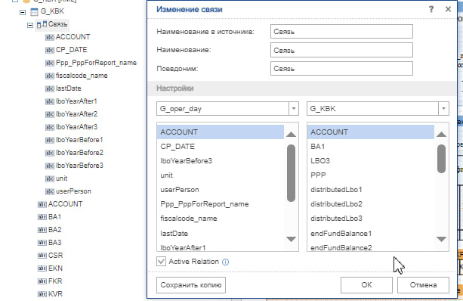Image resolution: width=463 pixels, height=301 pixels.
Task: Select distributedLbo1 in the right list
Action: [371, 190]
